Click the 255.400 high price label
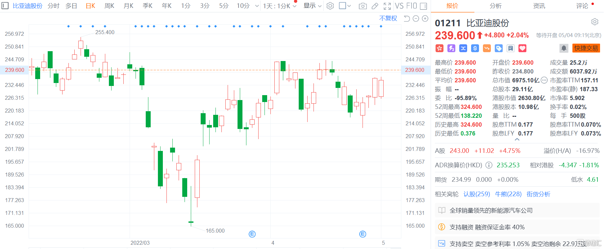 coord(105,32)
